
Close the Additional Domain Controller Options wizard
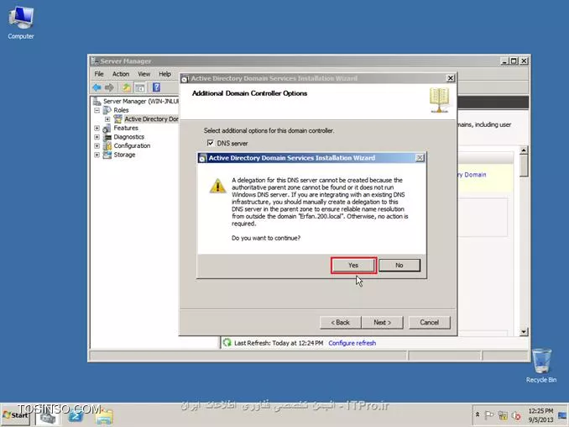coord(450,78)
